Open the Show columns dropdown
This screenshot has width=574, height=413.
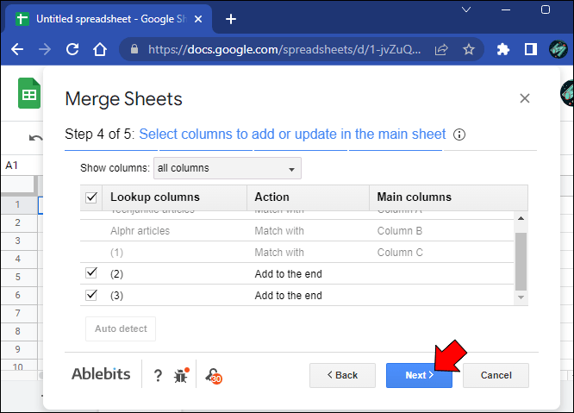(227, 168)
